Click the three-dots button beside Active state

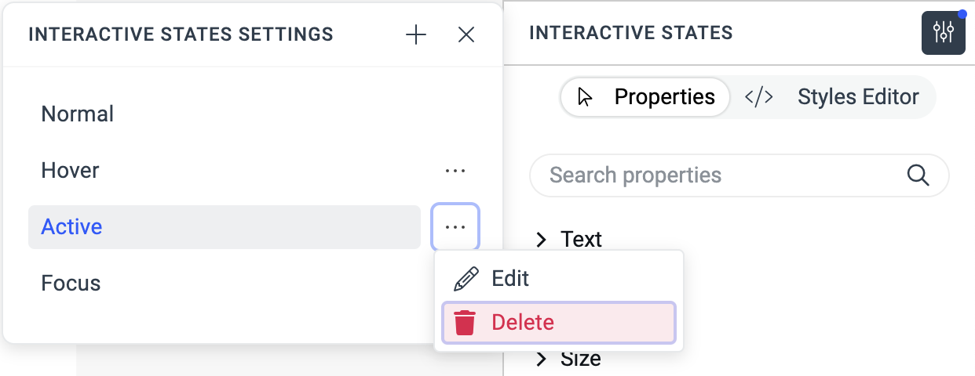pyautogui.click(x=455, y=227)
